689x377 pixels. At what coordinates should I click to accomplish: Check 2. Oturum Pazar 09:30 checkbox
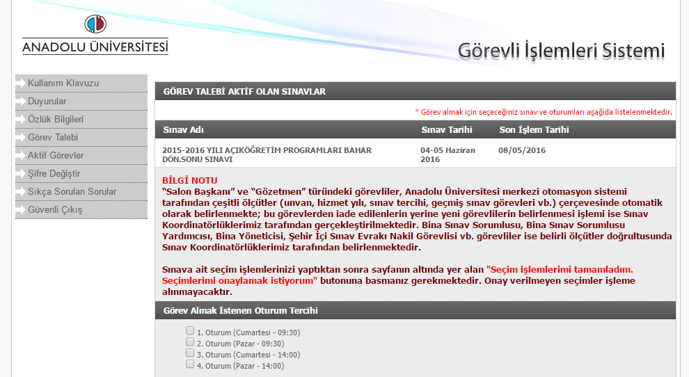pyautogui.click(x=190, y=342)
